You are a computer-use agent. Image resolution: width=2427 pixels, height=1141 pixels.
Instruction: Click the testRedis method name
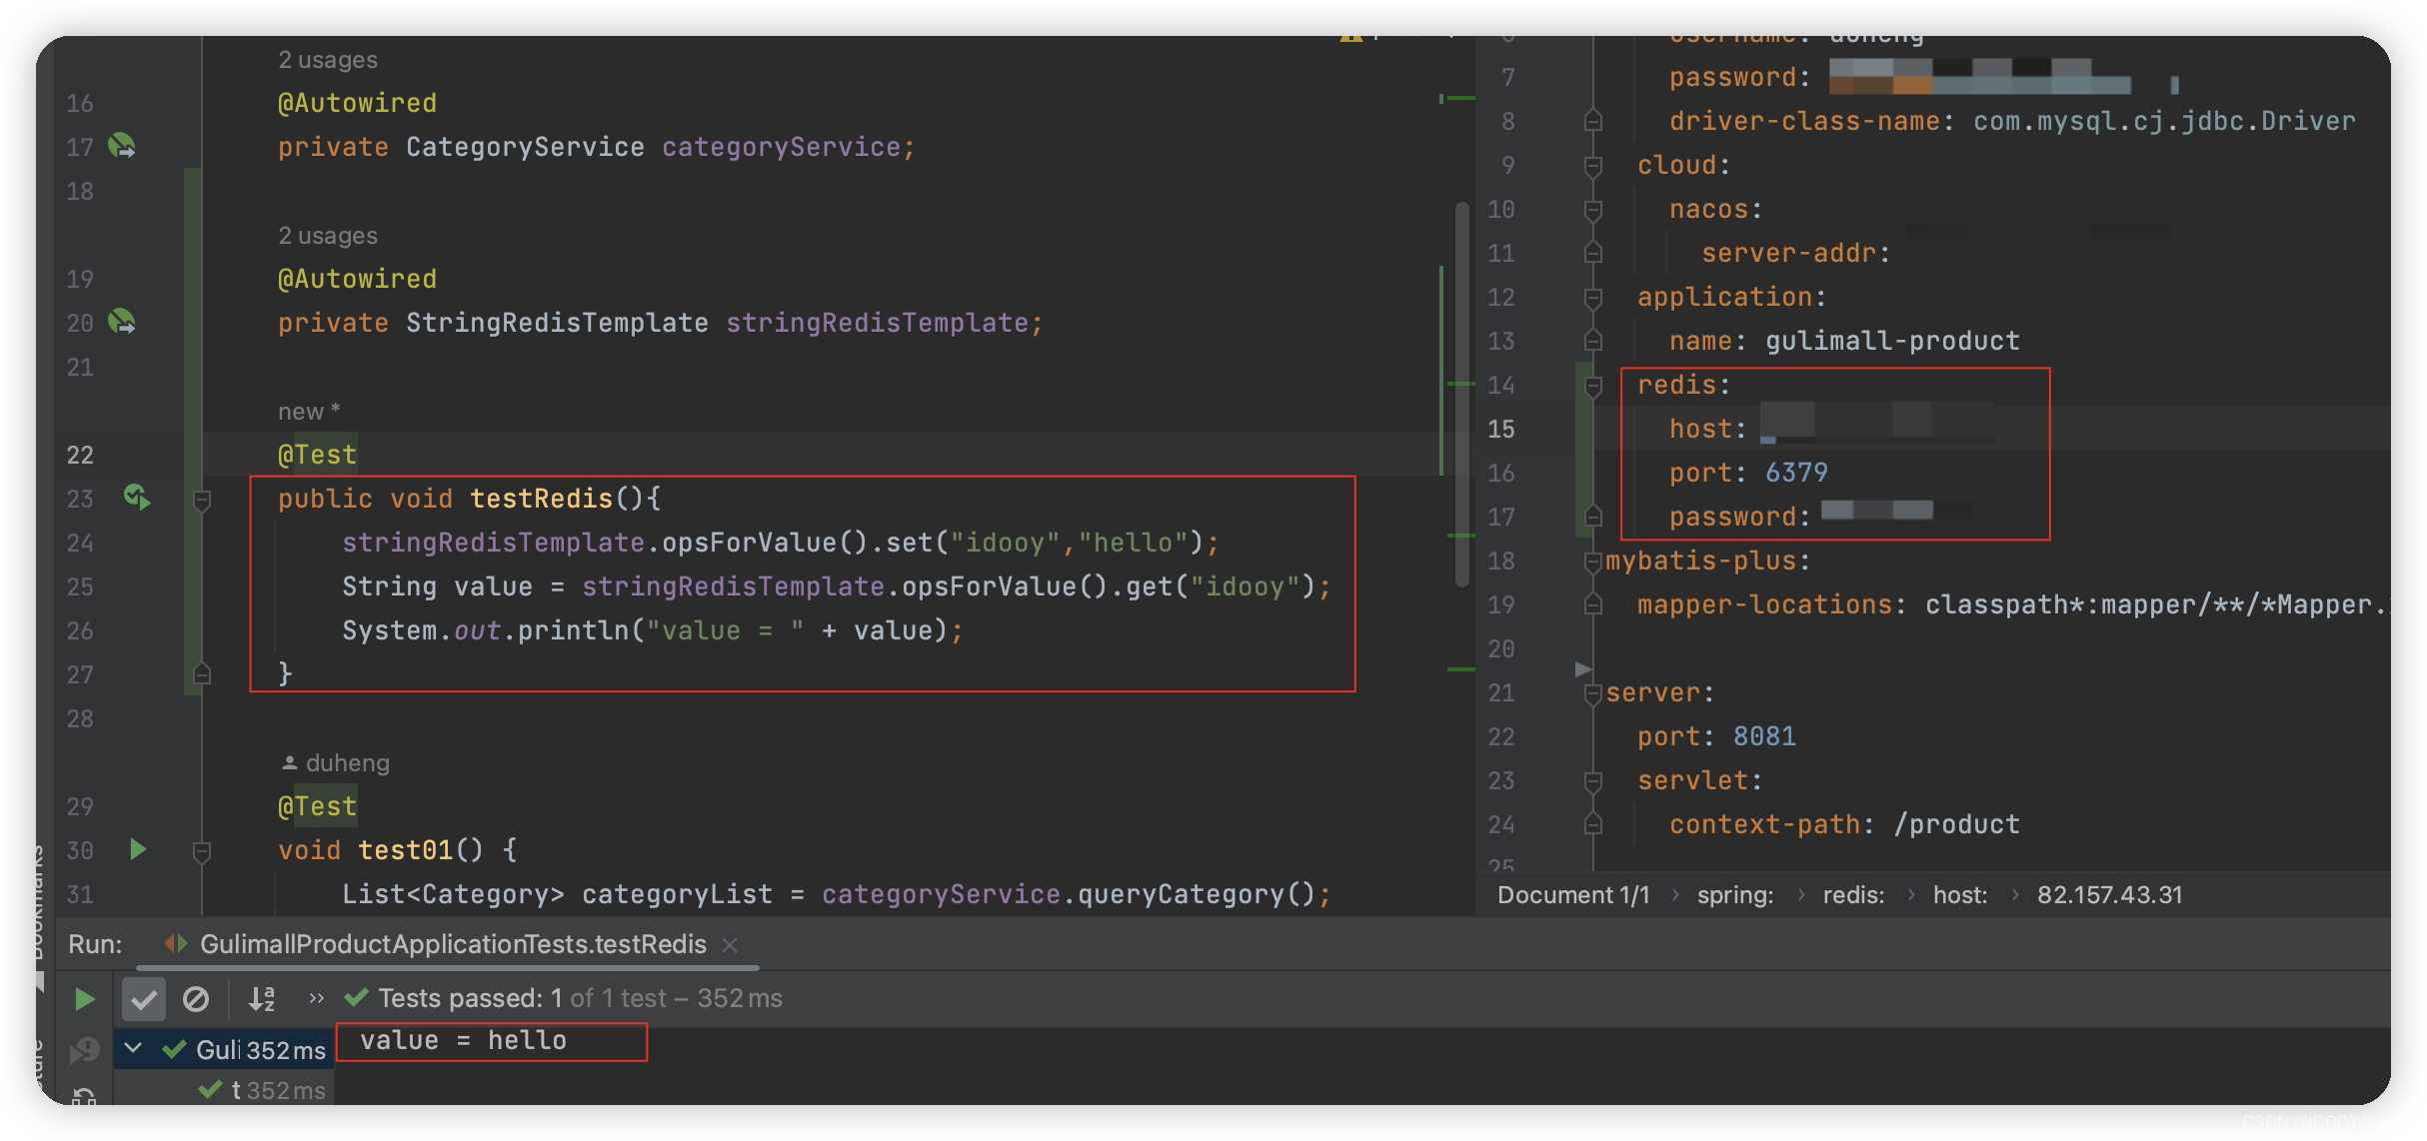coord(541,498)
